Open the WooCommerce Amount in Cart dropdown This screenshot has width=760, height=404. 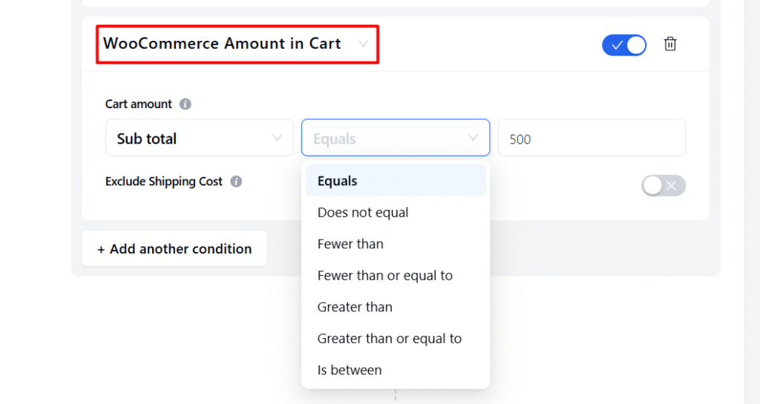tap(237, 44)
